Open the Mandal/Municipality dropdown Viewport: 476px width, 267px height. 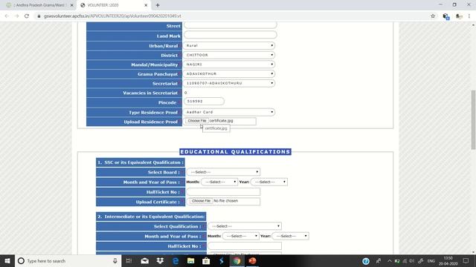(229, 65)
